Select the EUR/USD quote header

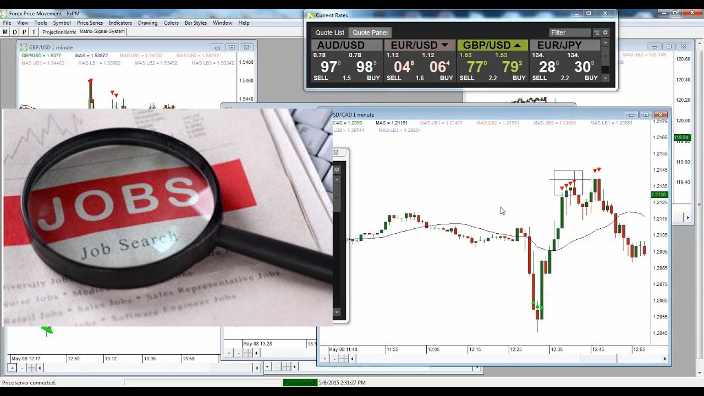pos(420,45)
